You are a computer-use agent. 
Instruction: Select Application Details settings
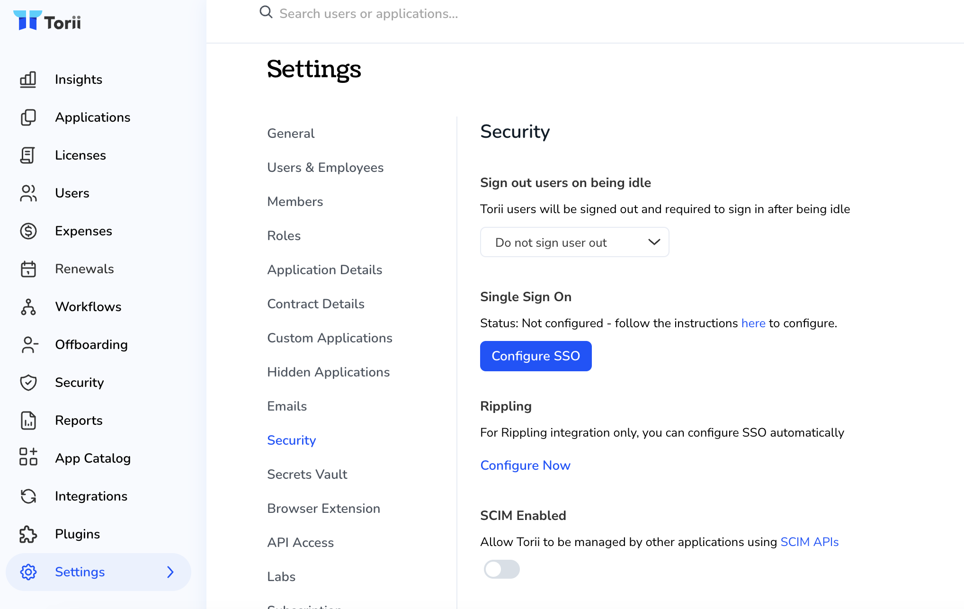click(324, 270)
